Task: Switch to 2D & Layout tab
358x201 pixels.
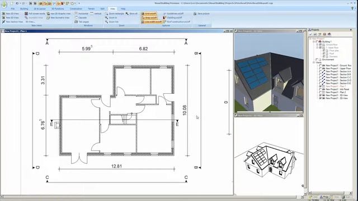Action: pos(40,9)
